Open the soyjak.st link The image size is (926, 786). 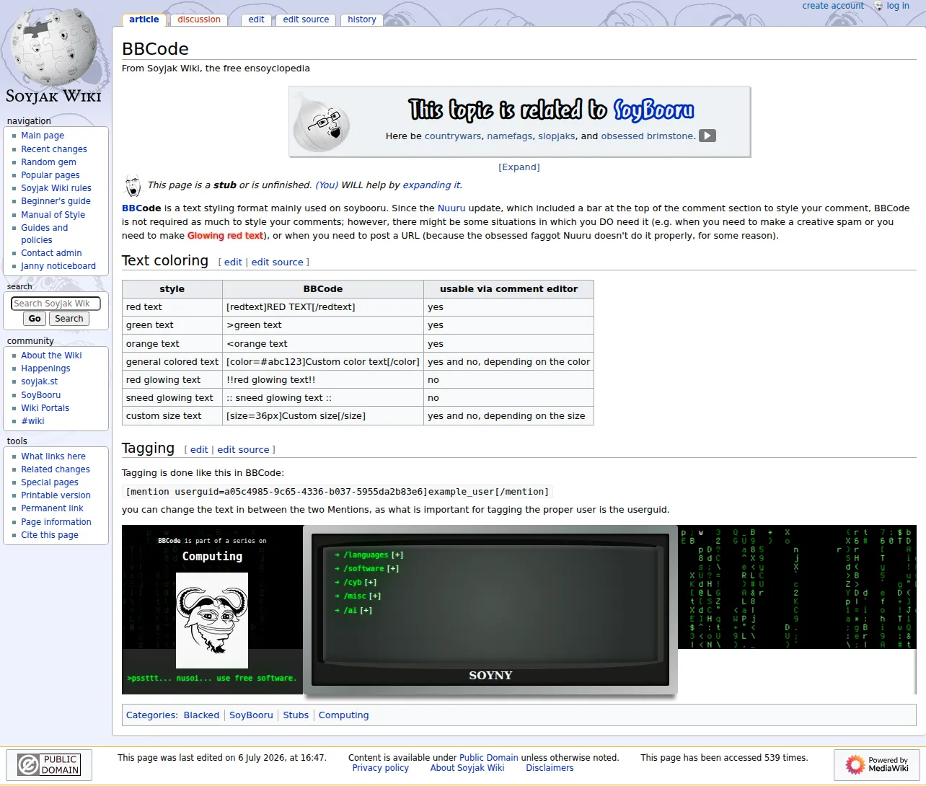click(40, 381)
